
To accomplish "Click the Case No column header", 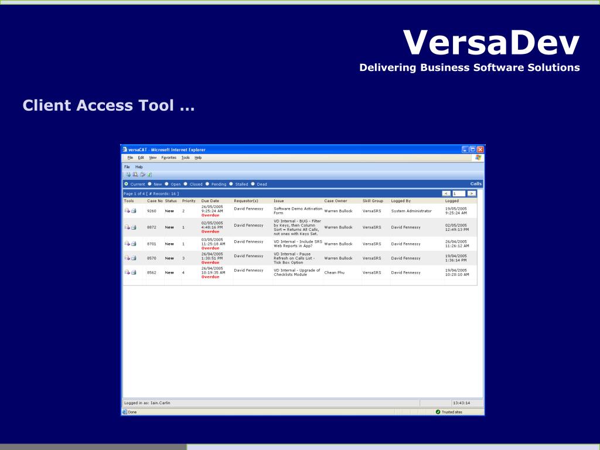I will coord(155,201).
